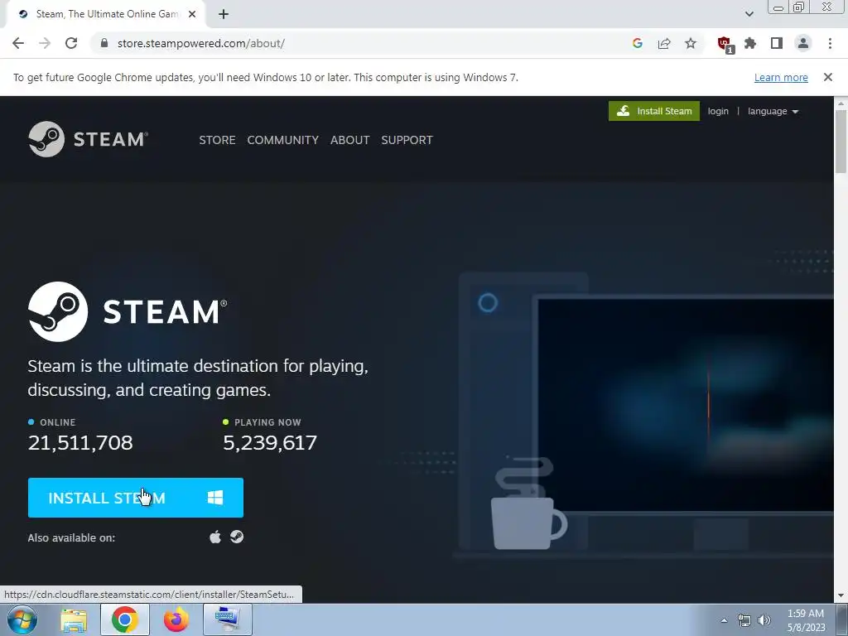Open the uBlock Origin extension icon
The width and height of the screenshot is (848, 636).
[x=725, y=44]
